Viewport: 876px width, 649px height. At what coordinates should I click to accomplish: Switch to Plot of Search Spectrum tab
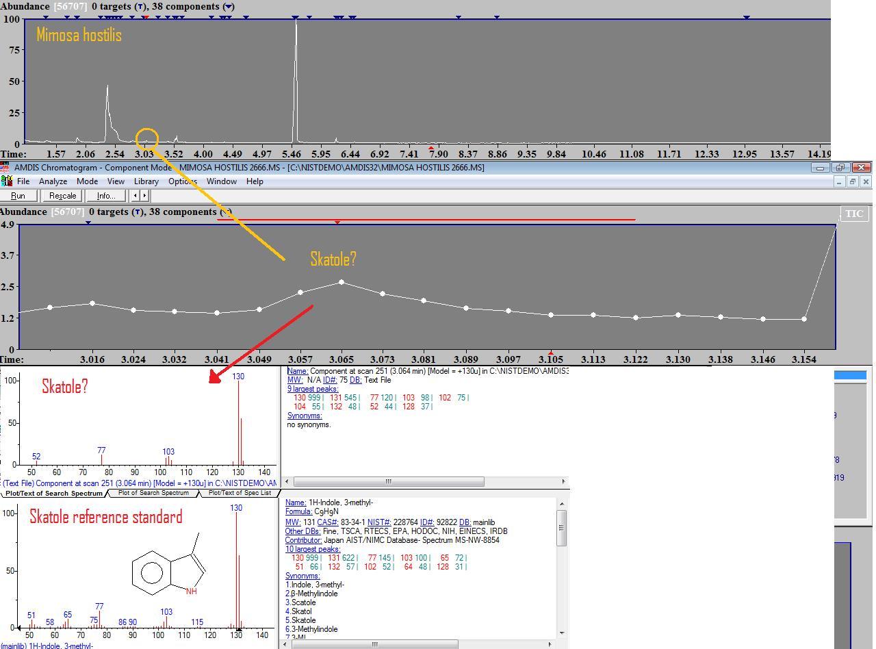(x=153, y=493)
